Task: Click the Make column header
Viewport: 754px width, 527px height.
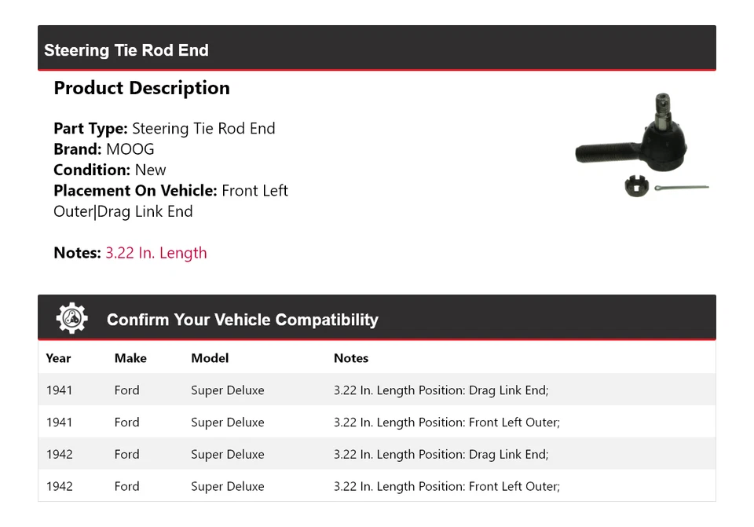Action: [130, 358]
